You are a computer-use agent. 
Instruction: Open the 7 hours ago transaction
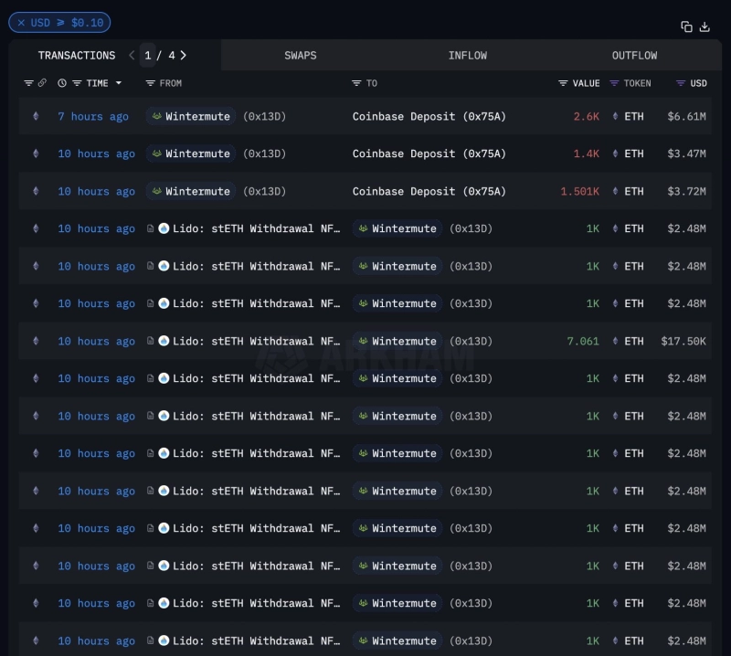click(x=92, y=117)
